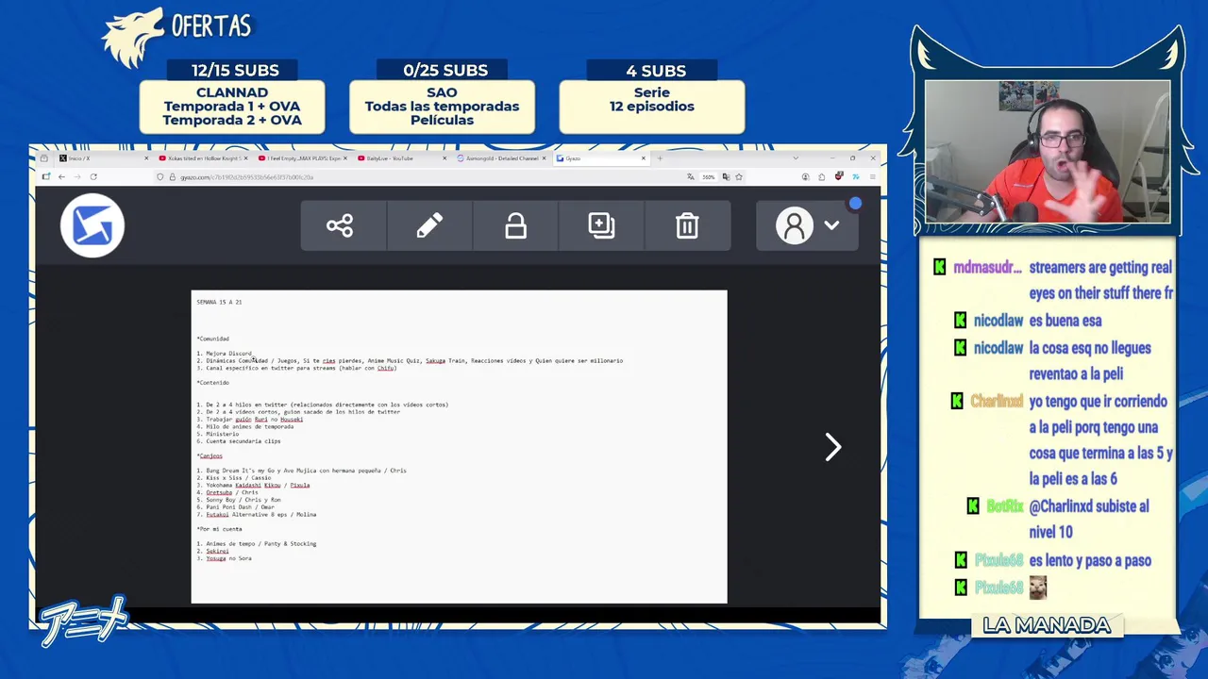The height and width of the screenshot is (679, 1208).
Task: Click the 0/25 SUBS label
Action: tap(445, 71)
